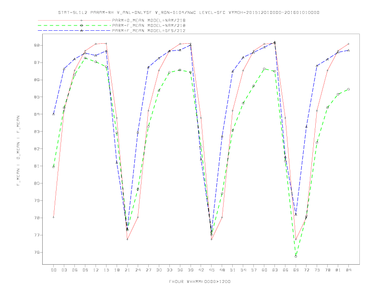Click the y-axis tick label 87

pos(36,62)
